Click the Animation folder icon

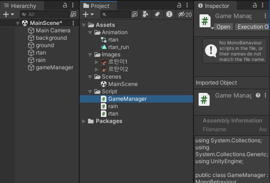(98, 32)
